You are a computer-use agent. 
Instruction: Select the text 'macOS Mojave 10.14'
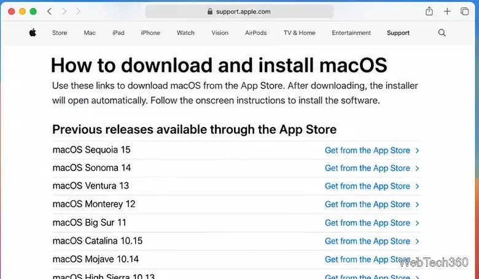coord(96,259)
